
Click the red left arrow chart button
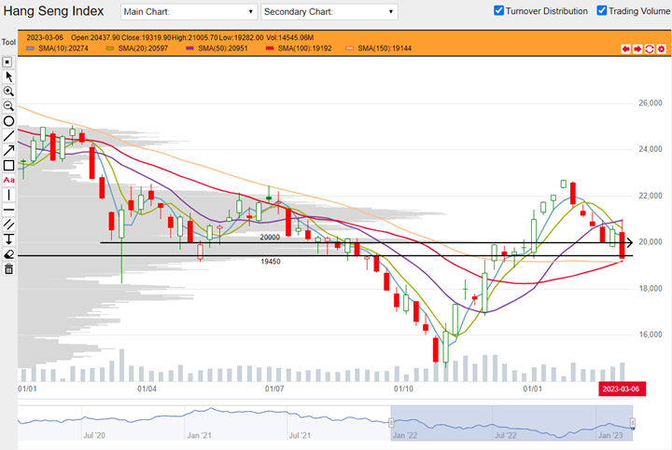point(625,48)
